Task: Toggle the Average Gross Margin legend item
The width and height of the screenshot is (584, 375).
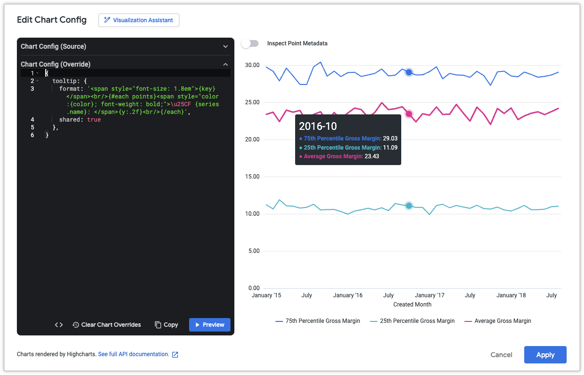Action: tap(497, 321)
